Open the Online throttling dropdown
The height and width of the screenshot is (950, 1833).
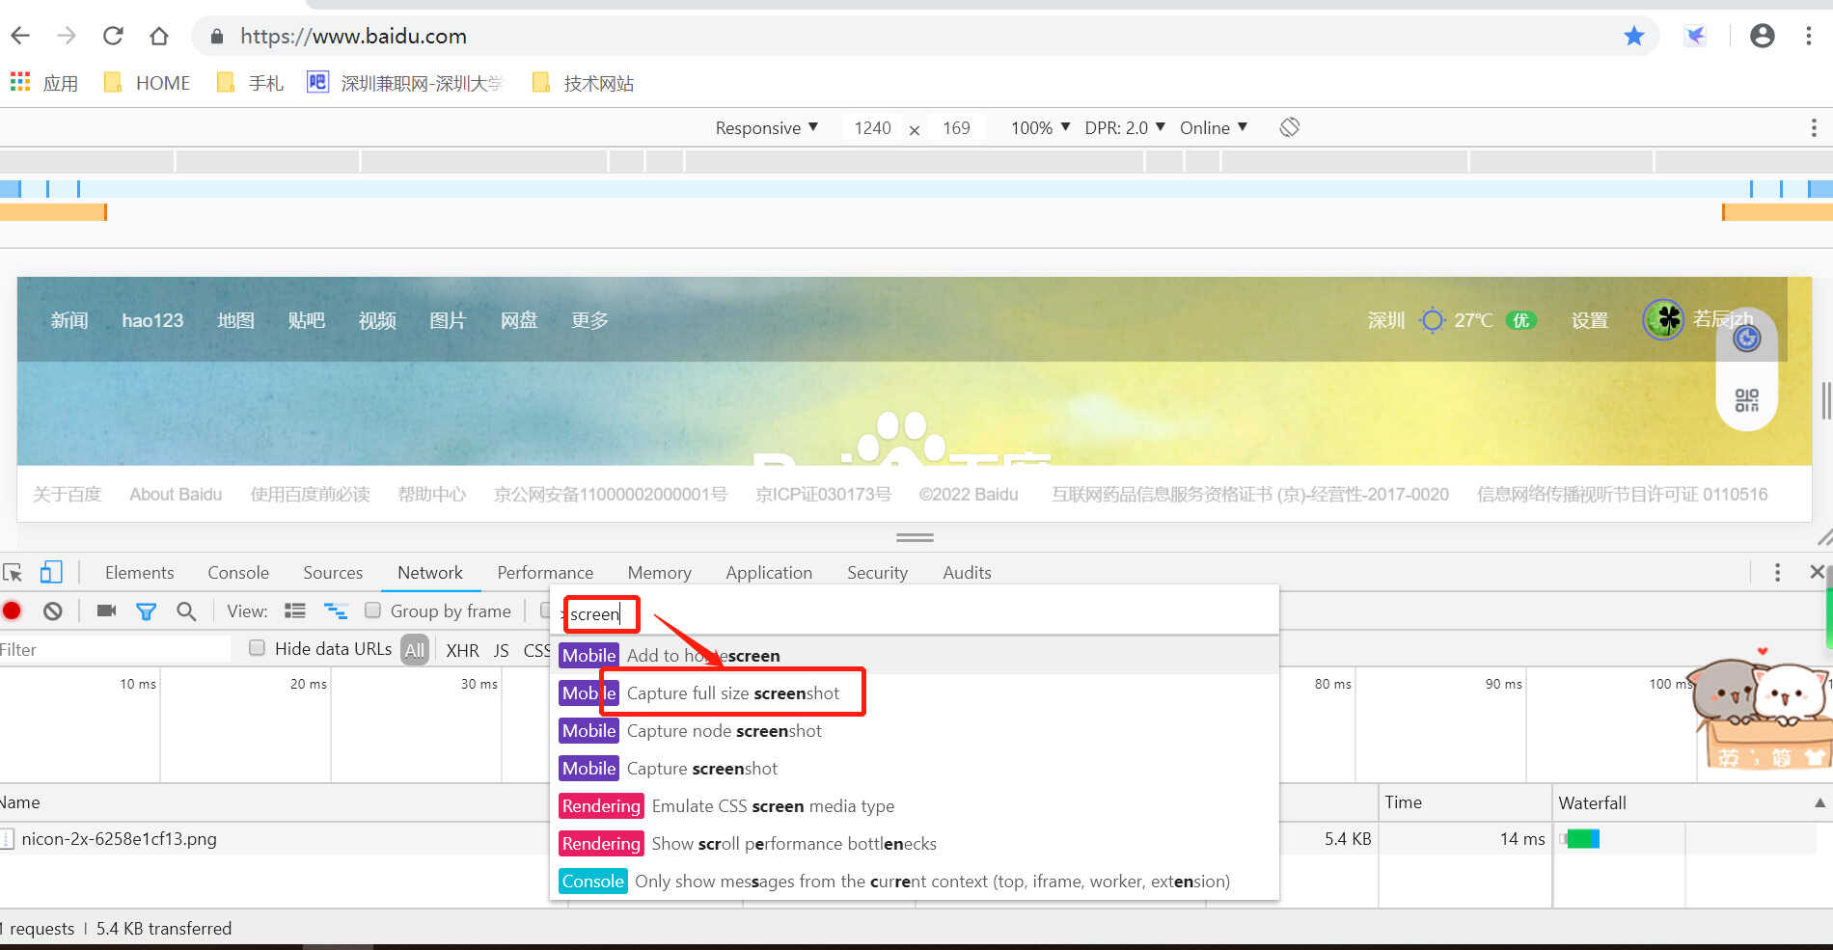[1214, 127]
